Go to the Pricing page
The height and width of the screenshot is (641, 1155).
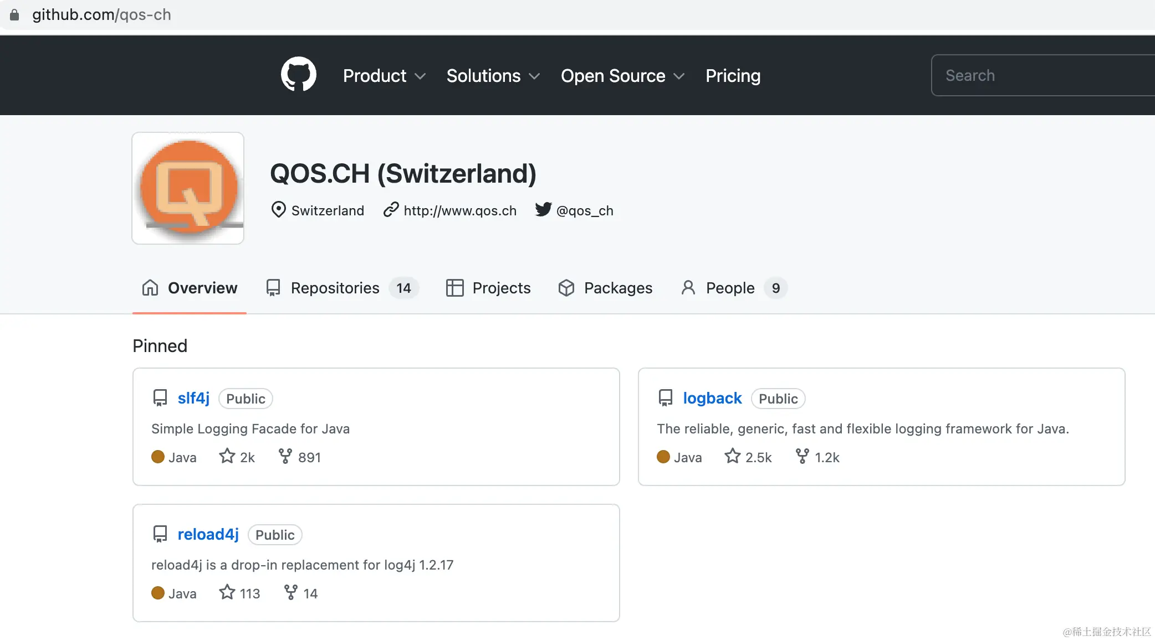pyautogui.click(x=733, y=76)
